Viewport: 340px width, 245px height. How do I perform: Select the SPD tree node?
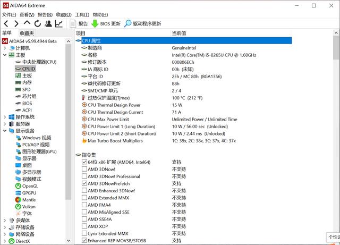(x=26, y=89)
